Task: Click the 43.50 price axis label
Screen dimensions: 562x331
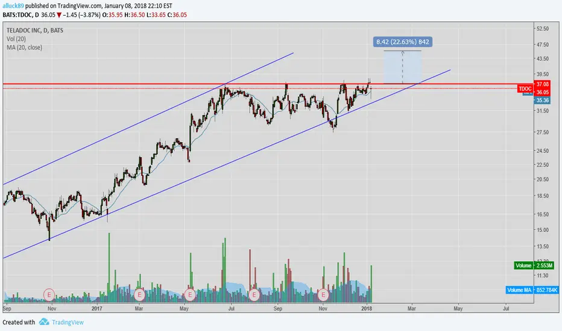Action: click(542, 59)
